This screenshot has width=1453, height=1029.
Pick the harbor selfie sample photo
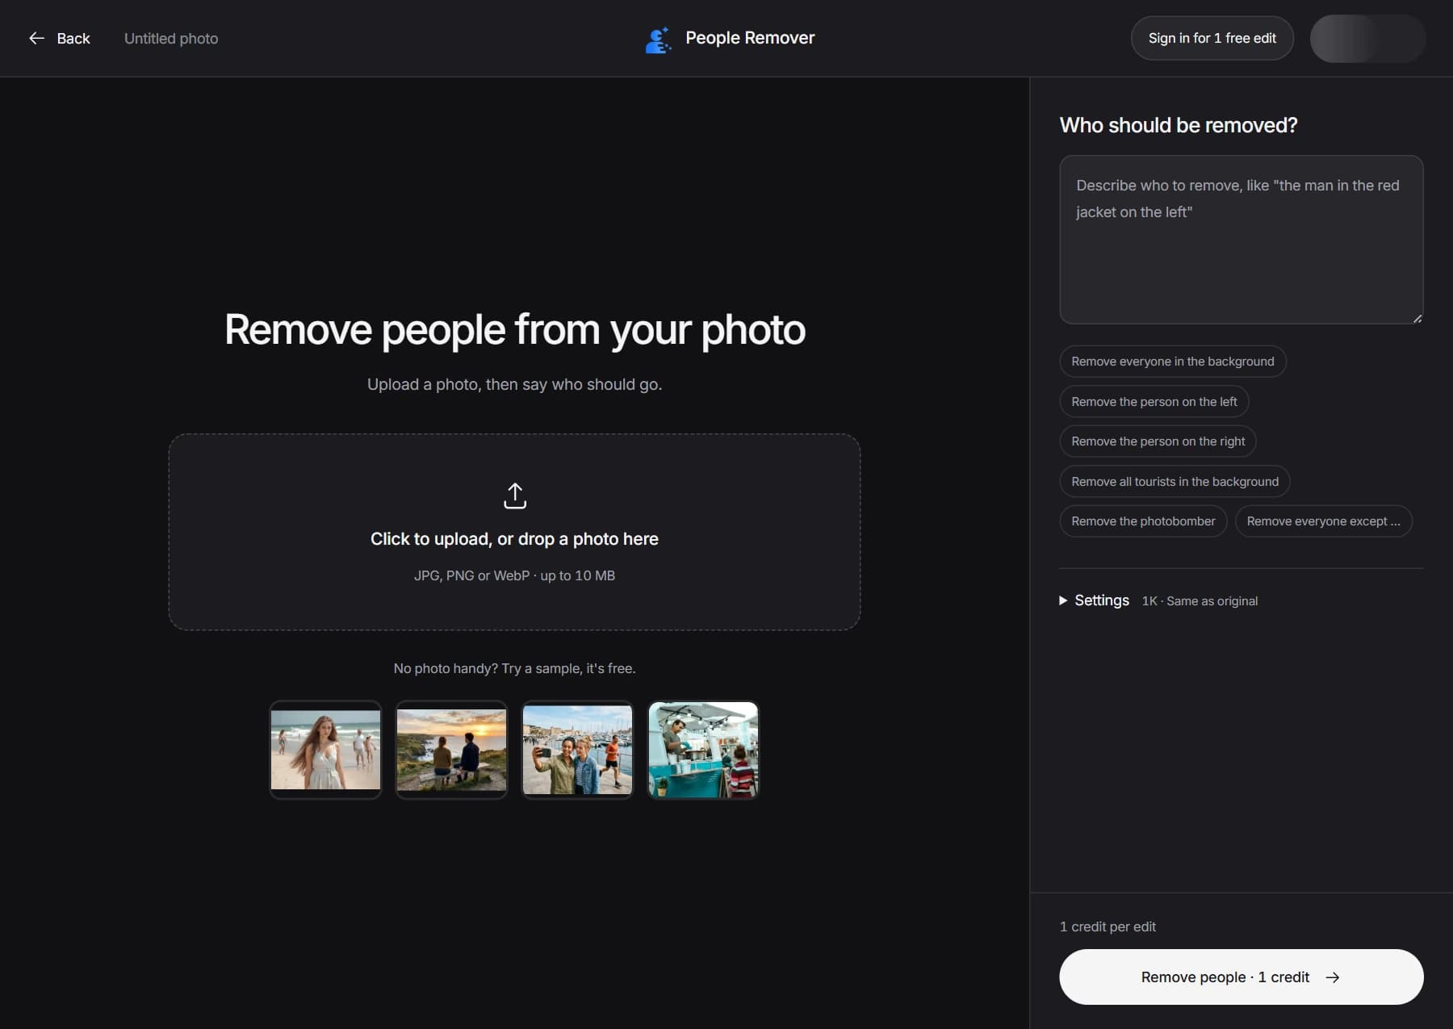point(577,750)
